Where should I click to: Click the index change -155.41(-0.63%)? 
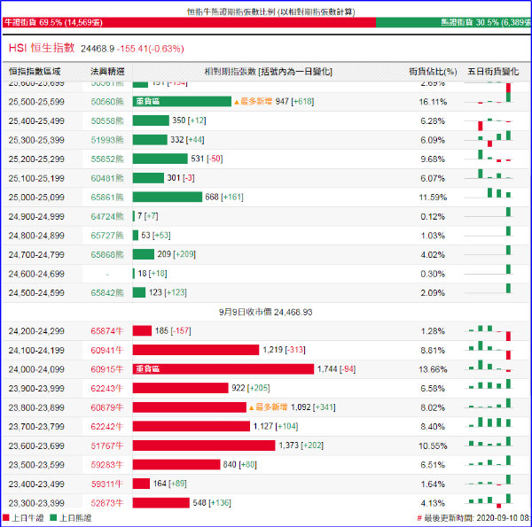151,49
